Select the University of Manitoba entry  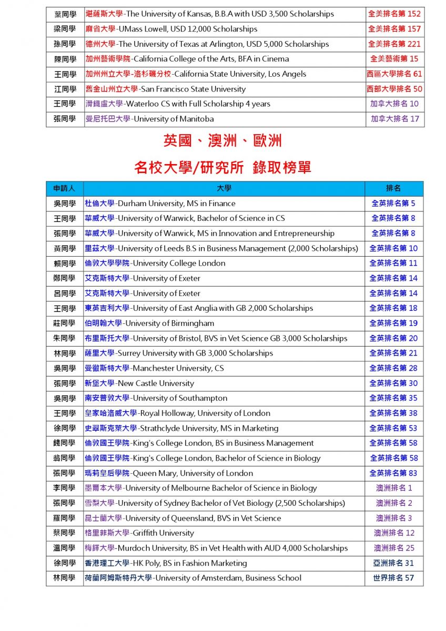tap(150, 119)
